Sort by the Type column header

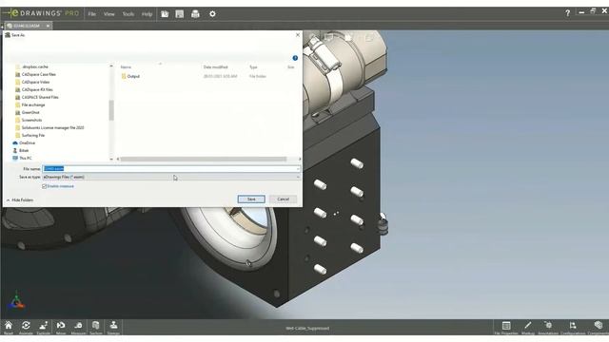[x=253, y=67]
